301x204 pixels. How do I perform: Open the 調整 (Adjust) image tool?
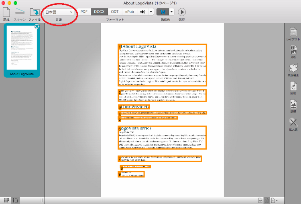[x=293, y=106]
